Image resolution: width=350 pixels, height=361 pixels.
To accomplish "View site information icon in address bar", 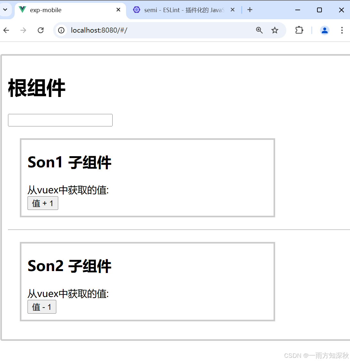I will pyautogui.click(x=61, y=30).
